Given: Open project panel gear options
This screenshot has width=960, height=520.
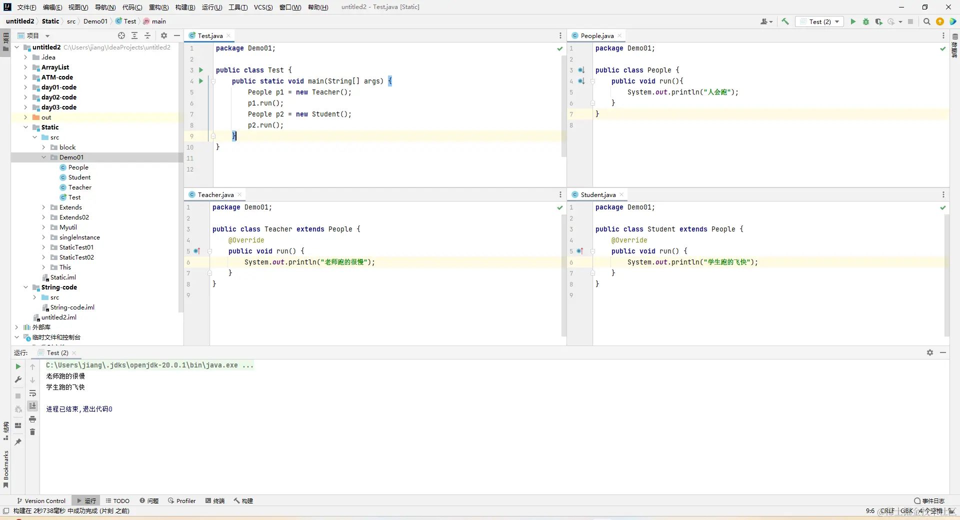Looking at the screenshot, I should coord(164,35).
